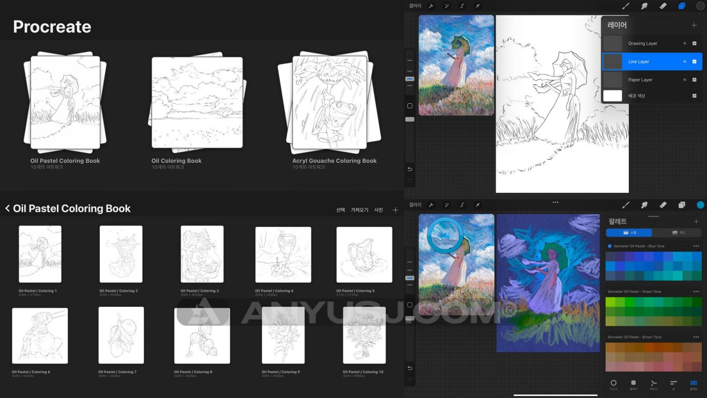Select the Brush tool in layers screen
Image resolution: width=707 pixels, height=398 pixels.
coord(626,6)
